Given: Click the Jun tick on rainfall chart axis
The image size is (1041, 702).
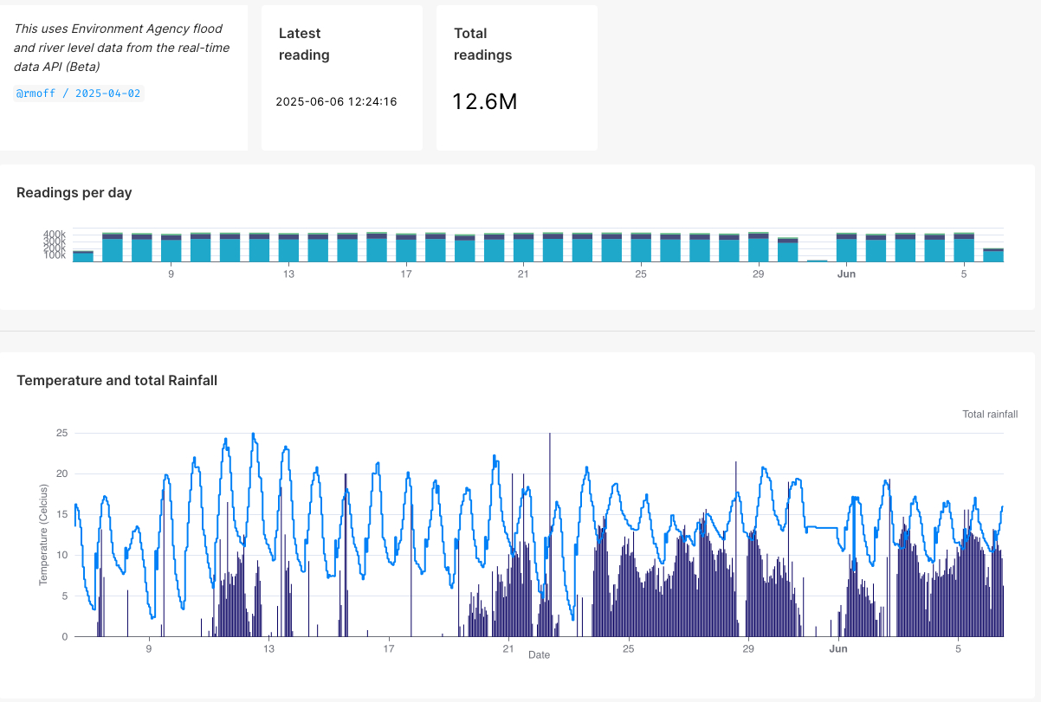Looking at the screenshot, I should [838, 647].
